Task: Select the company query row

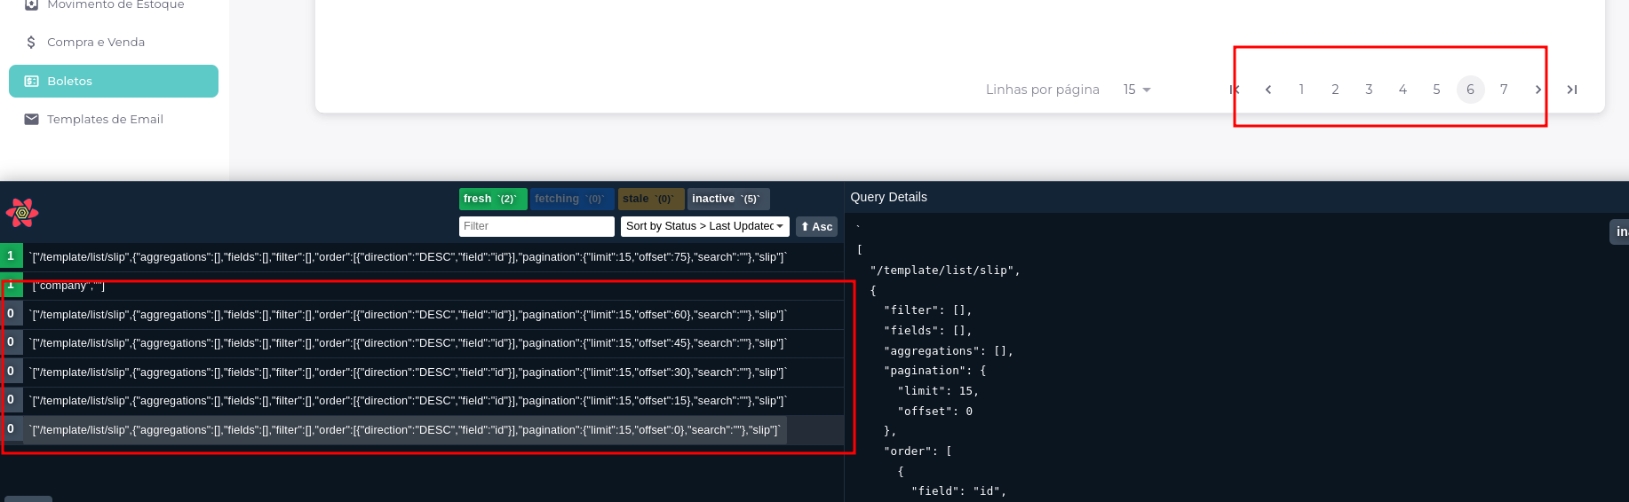Action: (422, 286)
